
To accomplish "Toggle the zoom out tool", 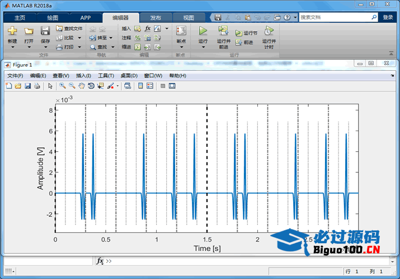I will point(72,86).
